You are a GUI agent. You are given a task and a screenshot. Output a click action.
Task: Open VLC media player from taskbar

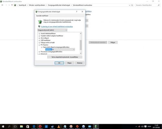click(x=59, y=126)
